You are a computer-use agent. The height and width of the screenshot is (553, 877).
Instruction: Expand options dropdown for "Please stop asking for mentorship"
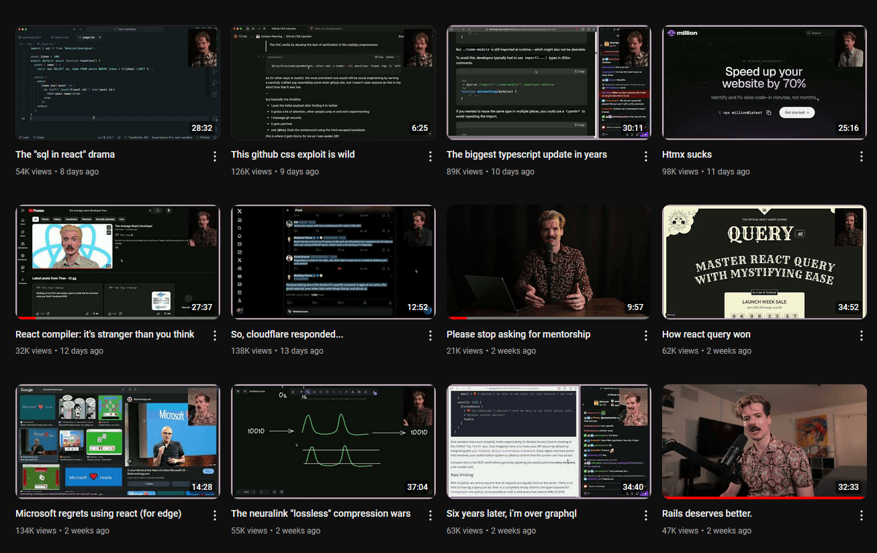pyautogui.click(x=645, y=336)
